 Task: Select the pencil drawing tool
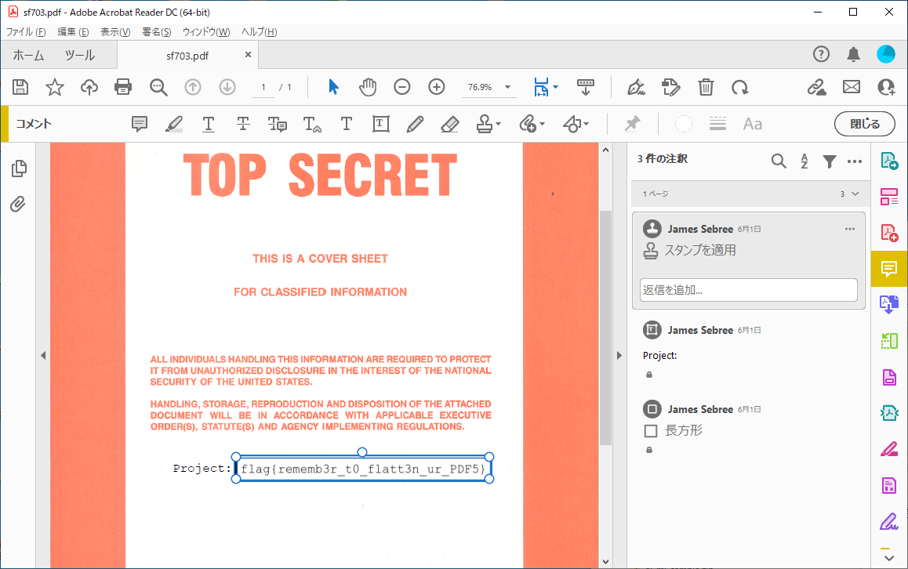coord(415,123)
